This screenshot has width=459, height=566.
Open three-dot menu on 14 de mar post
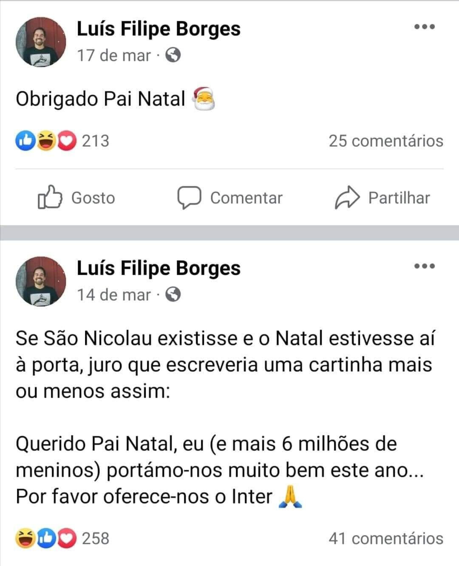425,266
